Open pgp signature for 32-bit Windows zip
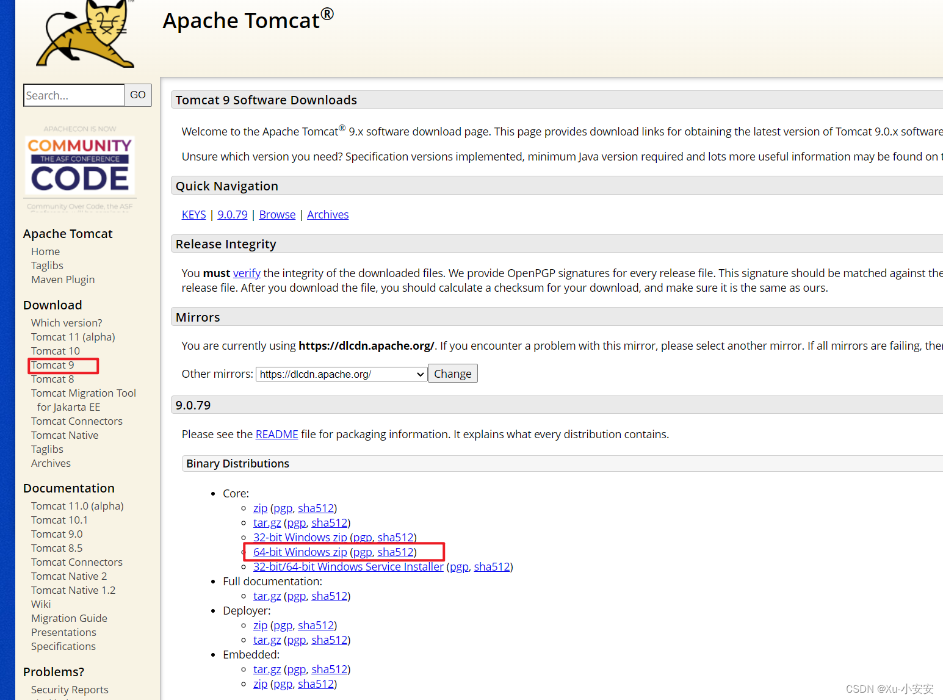 click(x=363, y=538)
